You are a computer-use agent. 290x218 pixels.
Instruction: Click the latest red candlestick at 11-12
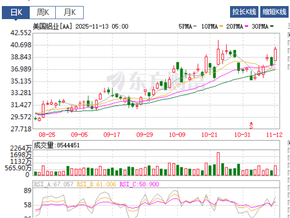click(275, 54)
